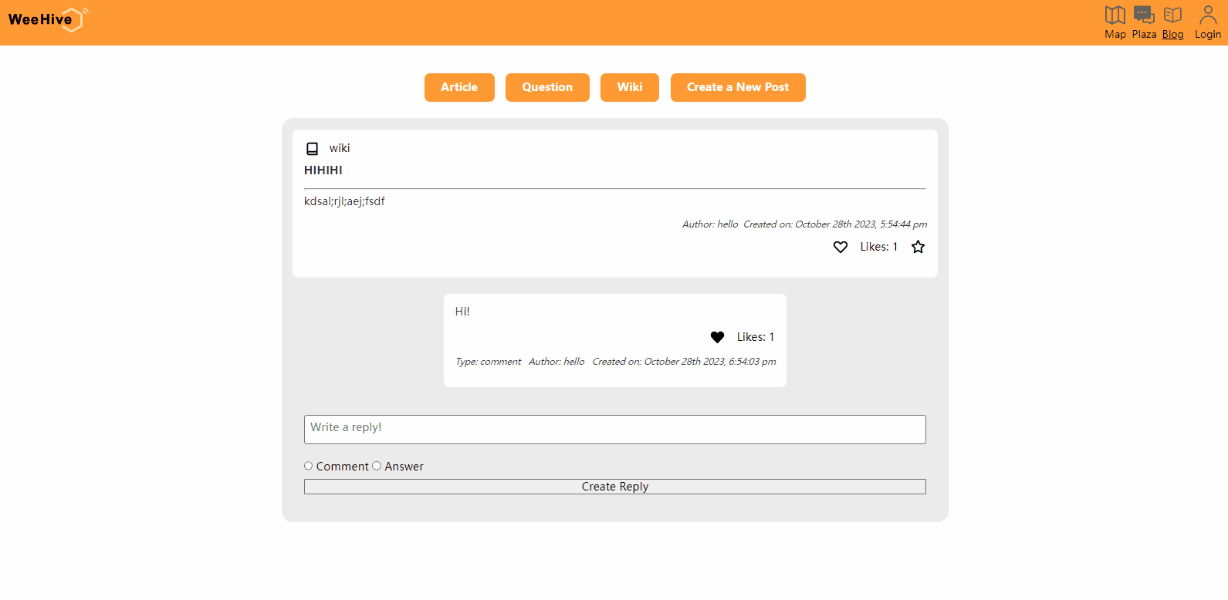
Task: Click the Login text label
Action: coord(1208,35)
